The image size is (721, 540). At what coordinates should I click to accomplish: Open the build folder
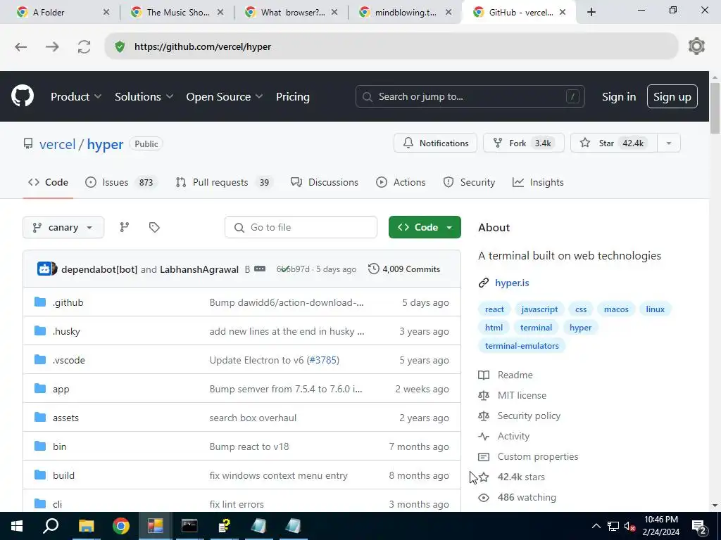click(x=63, y=475)
